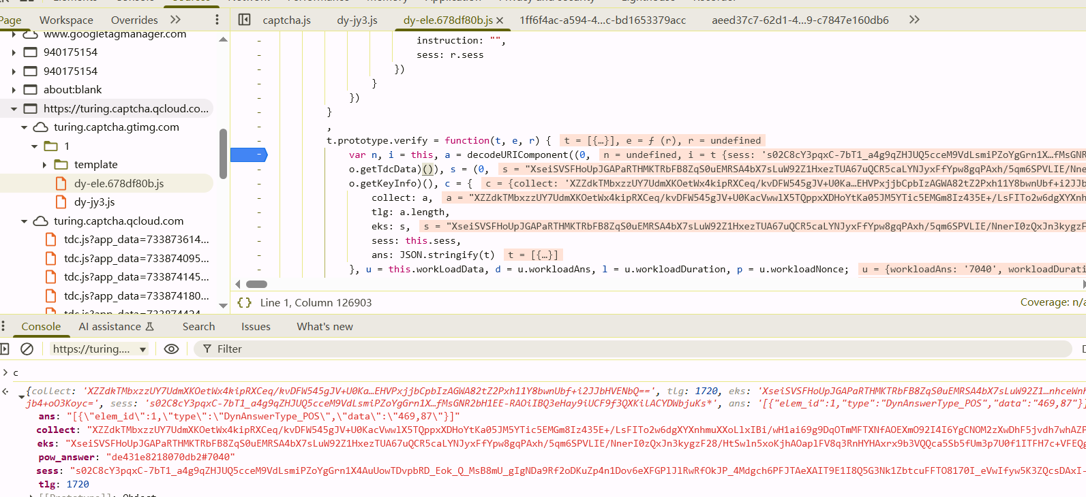Screen dimensions: 1086x497
Task: Click the console prompt input c
Action: (x=16, y=373)
